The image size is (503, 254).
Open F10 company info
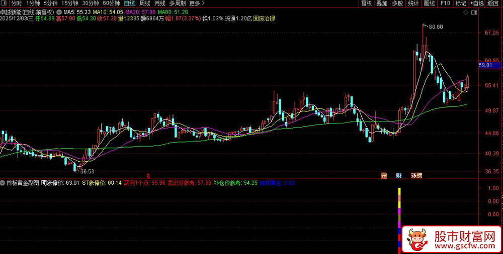point(445,4)
